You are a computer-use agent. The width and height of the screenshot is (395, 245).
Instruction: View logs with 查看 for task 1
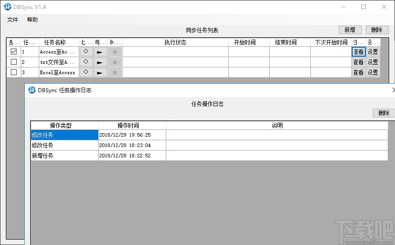(359, 52)
